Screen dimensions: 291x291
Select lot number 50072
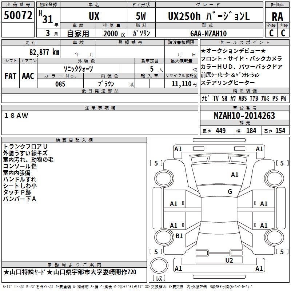[x=18, y=15]
